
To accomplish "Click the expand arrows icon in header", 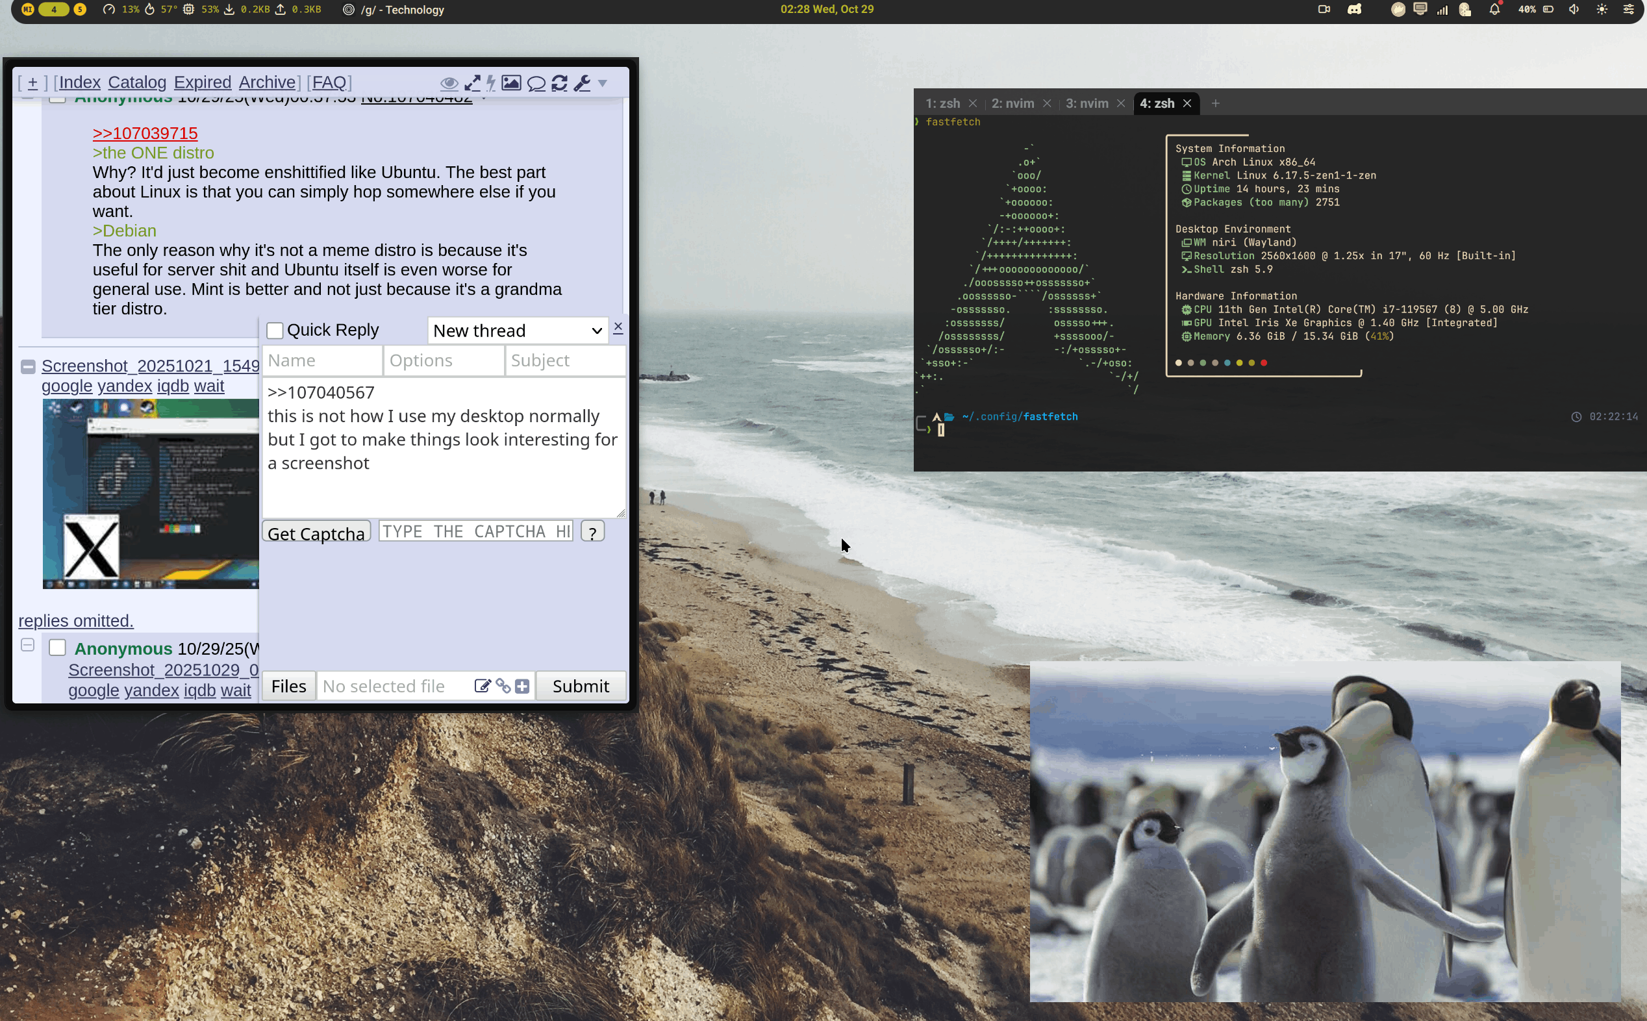I will pyautogui.click(x=472, y=82).
